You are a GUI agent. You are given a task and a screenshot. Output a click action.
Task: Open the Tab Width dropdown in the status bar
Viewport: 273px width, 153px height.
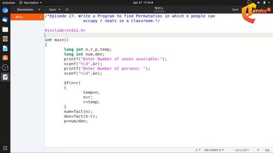[x=214, y=150]
